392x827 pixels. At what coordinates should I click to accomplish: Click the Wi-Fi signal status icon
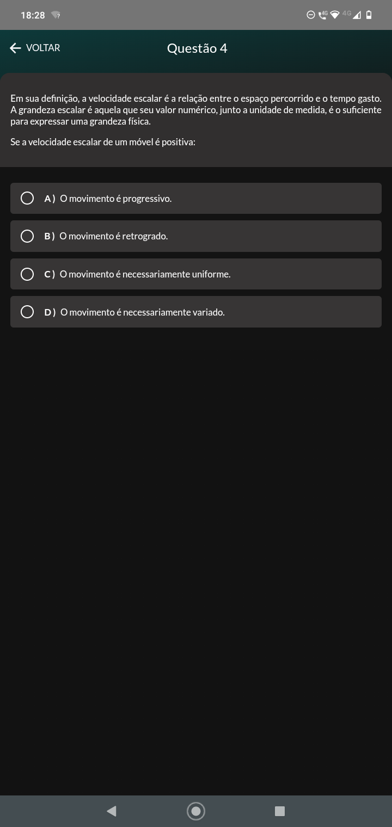click(335, 15)
